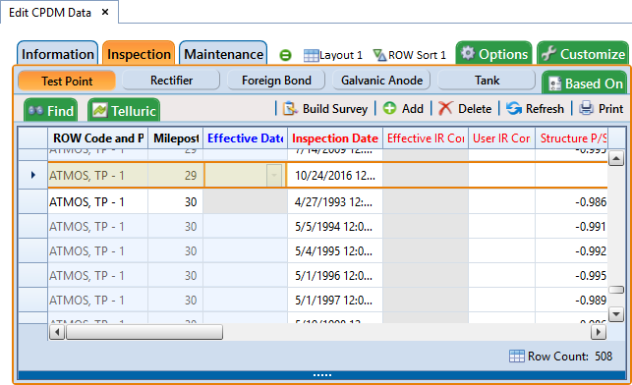Click the Print printer icon
The width and height of the screenshot is (632, 385).
[x=586, y=108]
